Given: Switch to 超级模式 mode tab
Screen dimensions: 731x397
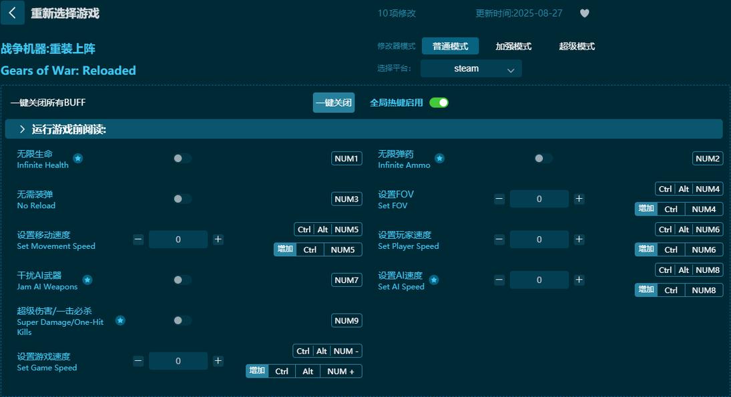Looking at the screenshot, I should click(x=577, y=46).
